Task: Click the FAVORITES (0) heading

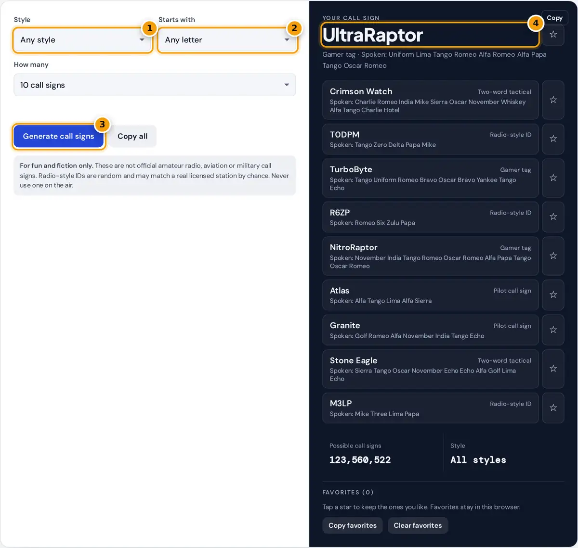Action: [348, 492]
